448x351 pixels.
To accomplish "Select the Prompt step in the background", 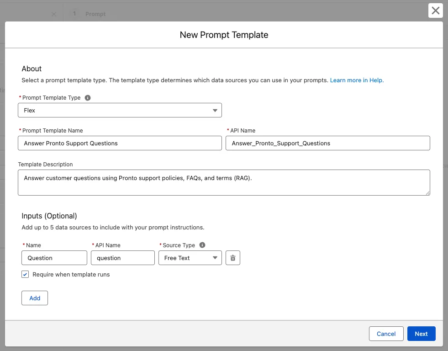I will (95, 14).
